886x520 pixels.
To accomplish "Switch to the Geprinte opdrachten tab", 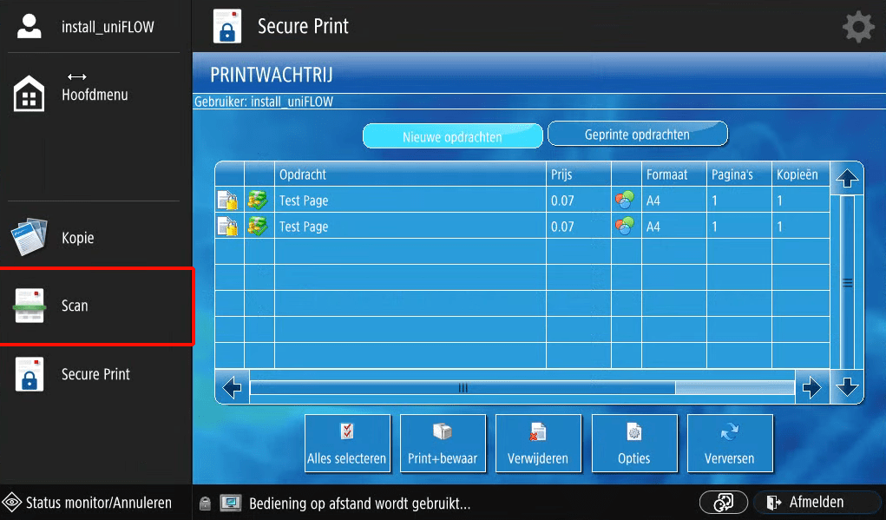I will (x=638, y=133).
